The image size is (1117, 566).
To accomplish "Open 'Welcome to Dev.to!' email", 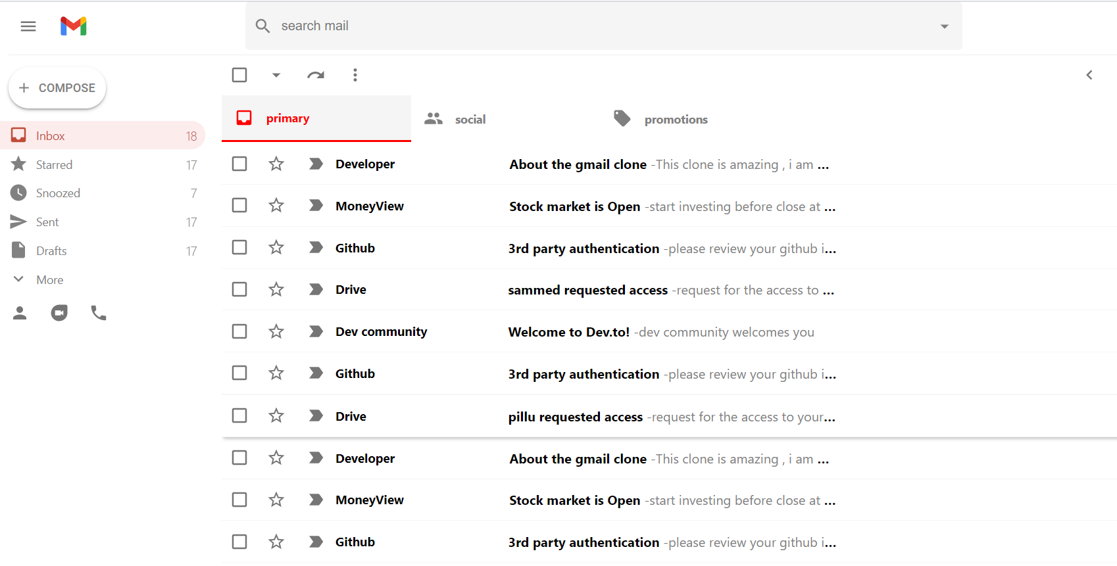I will pos(669,331).
